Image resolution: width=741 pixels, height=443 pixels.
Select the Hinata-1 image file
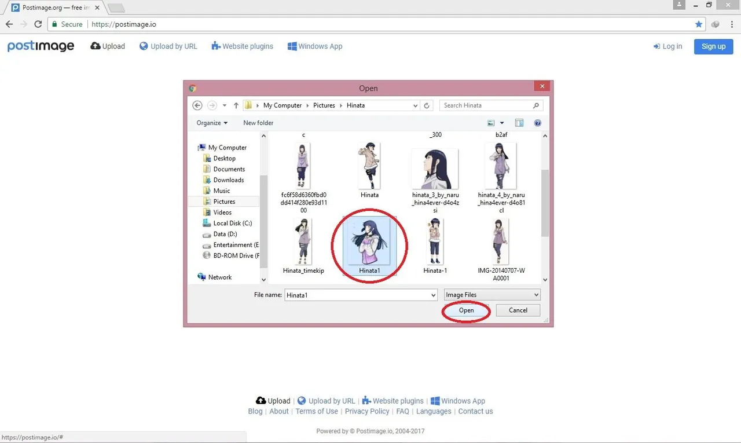pyautogui.click(x=435, y=246)
